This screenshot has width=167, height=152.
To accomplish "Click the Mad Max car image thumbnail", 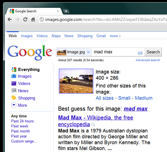I will pos(76,81).
